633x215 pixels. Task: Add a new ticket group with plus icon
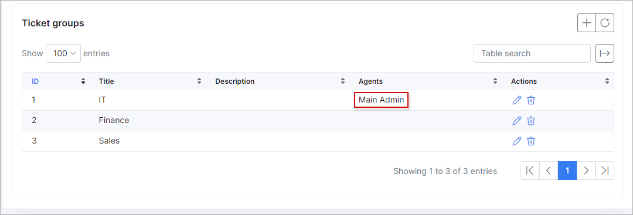click(587, 23)
